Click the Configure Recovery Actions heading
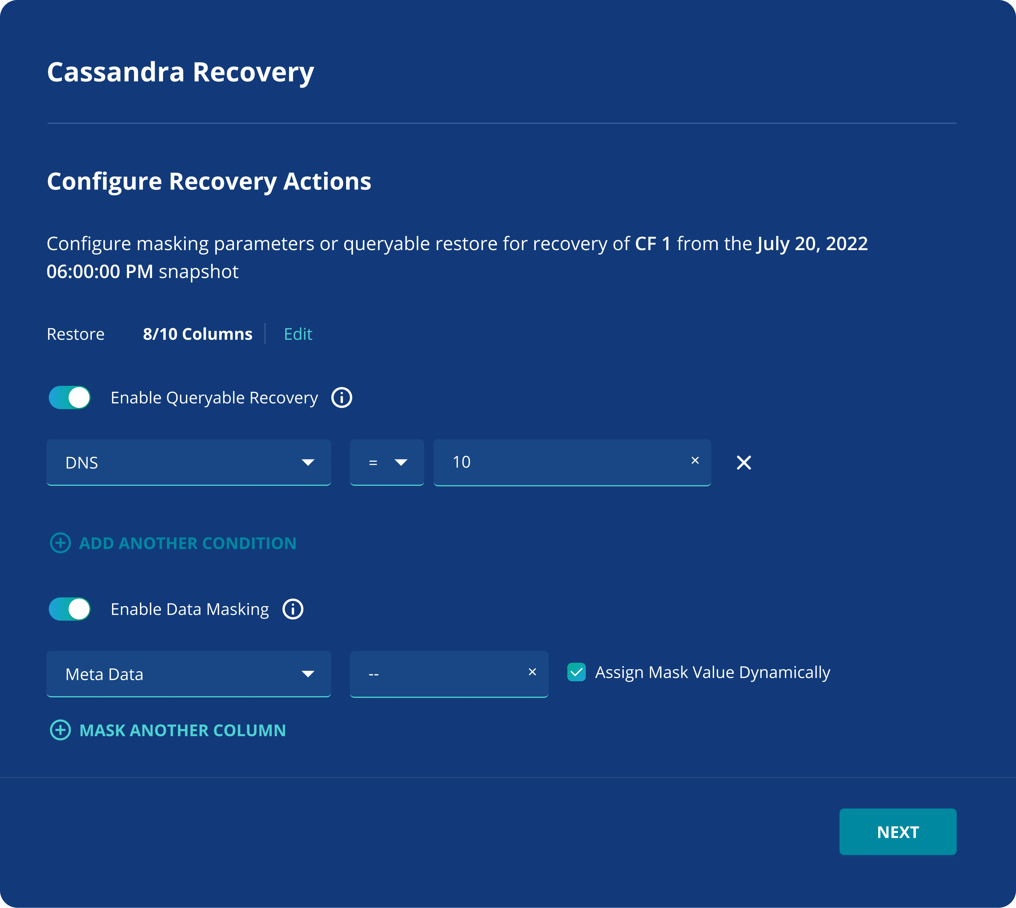Screen dimensions: 1016x908 [x=209, y=181]
